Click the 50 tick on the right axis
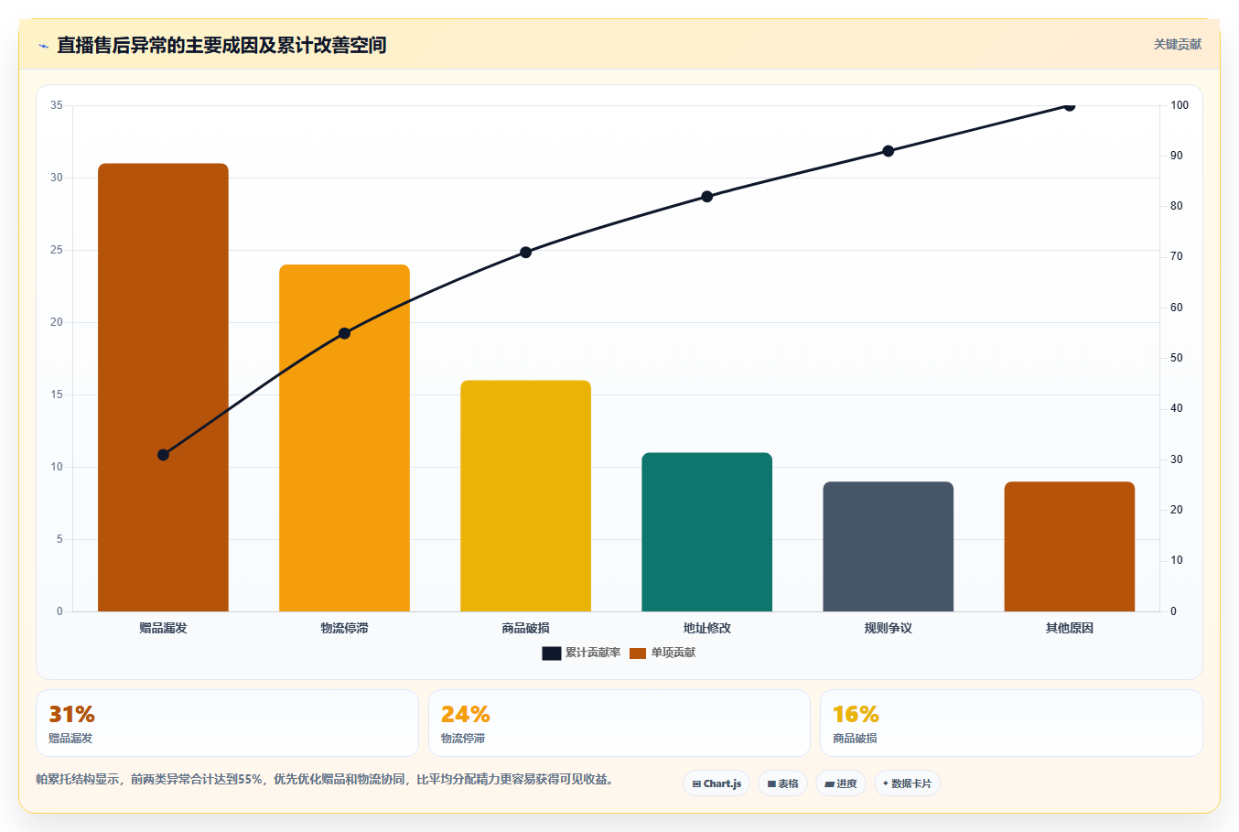The image size is (1239, 832). 1177,358
